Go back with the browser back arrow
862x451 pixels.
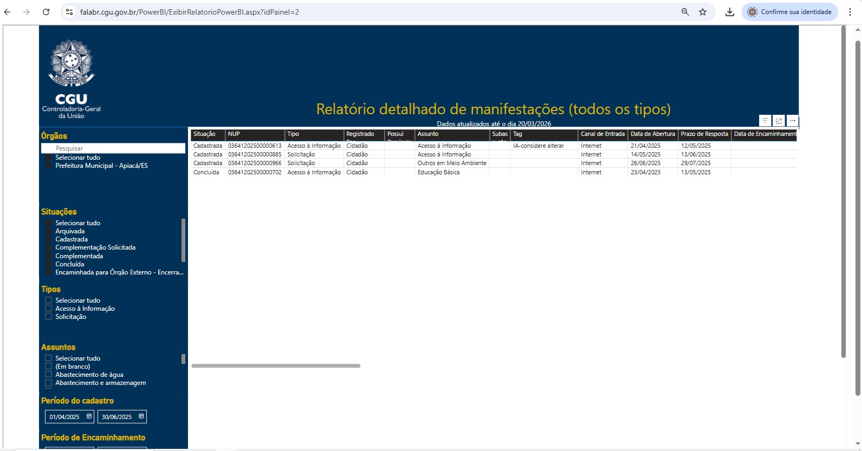pyautogui.click(x=8, y=12)
